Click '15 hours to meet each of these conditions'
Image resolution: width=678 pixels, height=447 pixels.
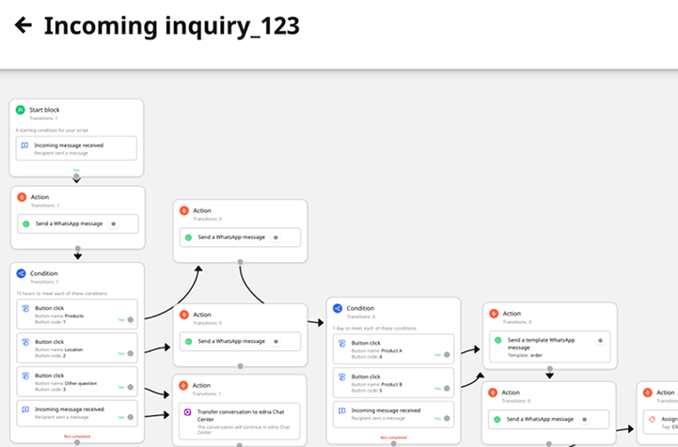pos(62,294)
